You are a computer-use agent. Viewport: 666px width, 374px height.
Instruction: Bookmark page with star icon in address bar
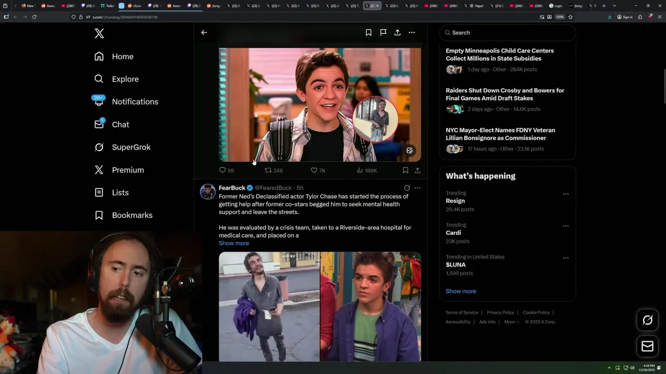coord(570,17)
